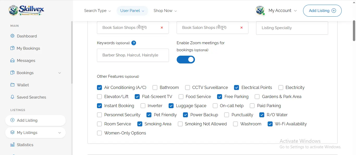The height and width of the screenshot is (155, 356).
Task: Open the User Panel menu
Action: [132, 11]
